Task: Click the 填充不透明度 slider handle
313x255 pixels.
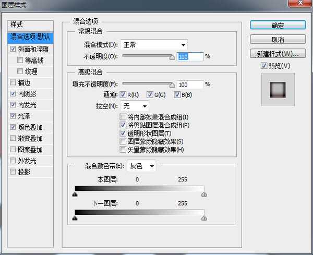Action: click(x=172, y=85)
